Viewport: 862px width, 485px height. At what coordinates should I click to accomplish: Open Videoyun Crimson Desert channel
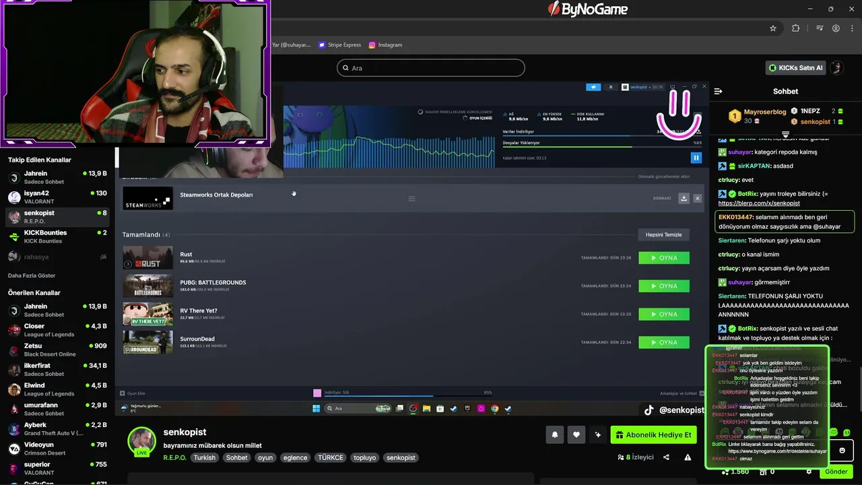point(58,449)
